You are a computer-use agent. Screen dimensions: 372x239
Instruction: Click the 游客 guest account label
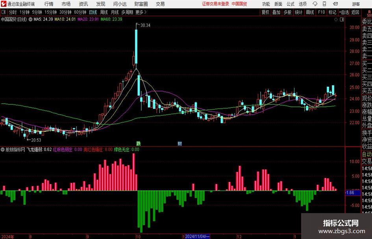(x=355, y=4)
